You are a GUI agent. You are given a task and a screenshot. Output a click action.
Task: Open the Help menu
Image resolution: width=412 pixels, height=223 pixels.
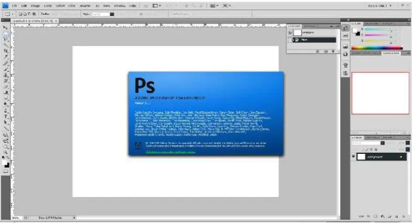click(132, 5)
